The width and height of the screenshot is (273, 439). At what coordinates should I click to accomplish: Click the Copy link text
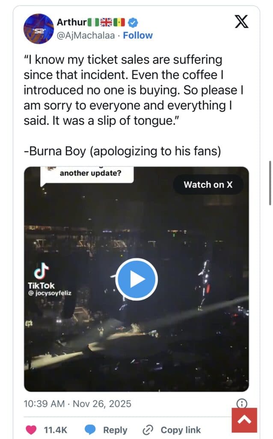pyautogui.click(x=181, y=430)
